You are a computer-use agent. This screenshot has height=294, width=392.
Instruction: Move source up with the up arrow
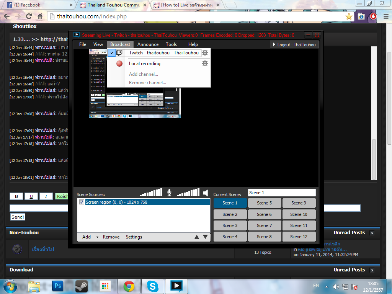(x=197, y=237)
